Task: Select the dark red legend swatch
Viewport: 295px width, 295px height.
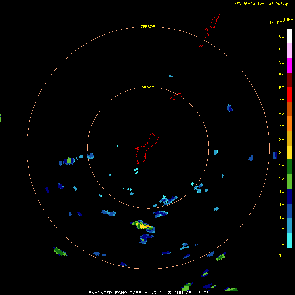Action: pyautogui.click(x=289, y=80)
